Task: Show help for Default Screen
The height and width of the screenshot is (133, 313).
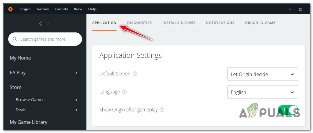Action: coord(135,74)
